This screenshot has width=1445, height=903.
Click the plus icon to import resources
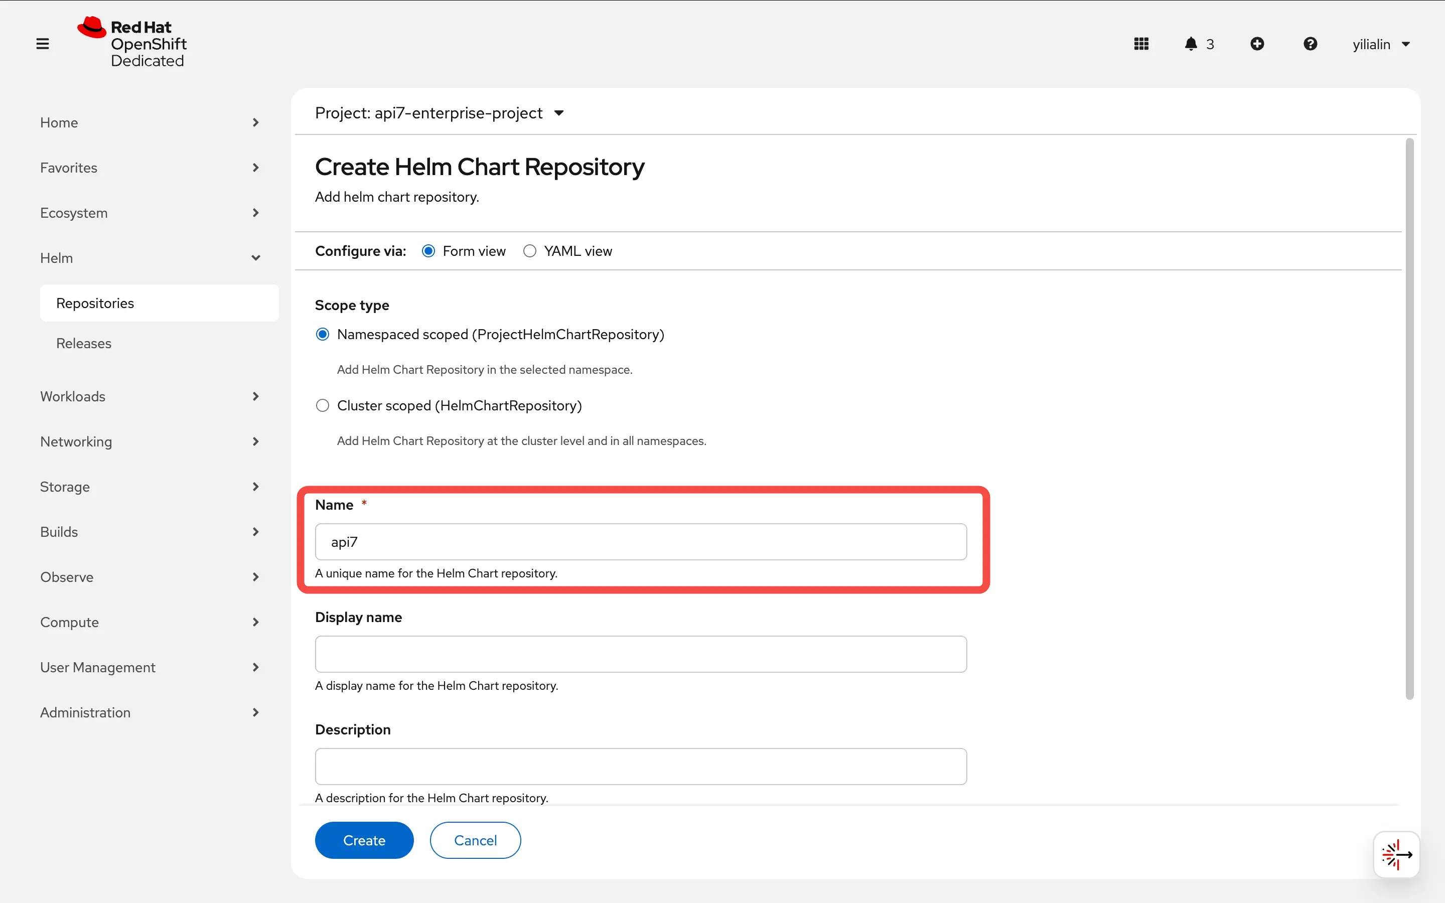(x=1257, y=44)
